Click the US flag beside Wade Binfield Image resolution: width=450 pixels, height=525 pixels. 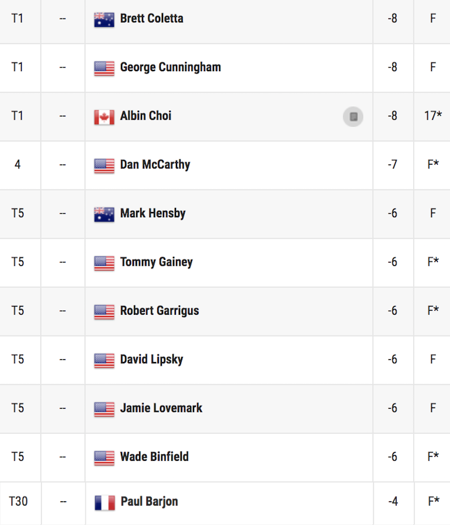[x=104, y=458]
